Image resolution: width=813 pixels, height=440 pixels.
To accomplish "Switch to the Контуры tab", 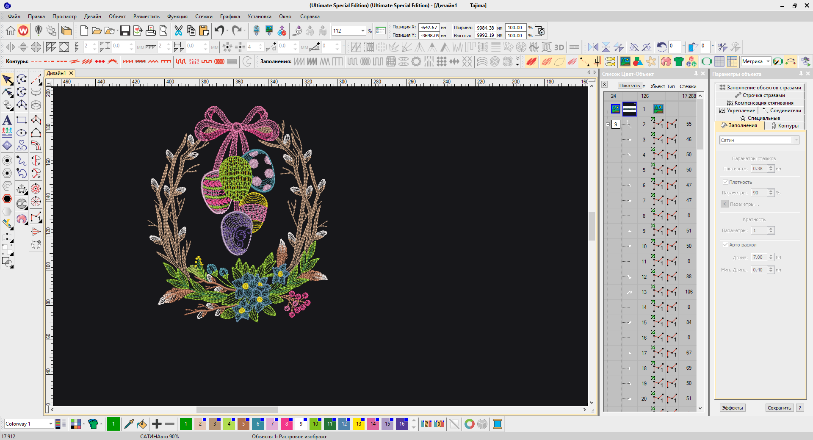I will (785, 126).
